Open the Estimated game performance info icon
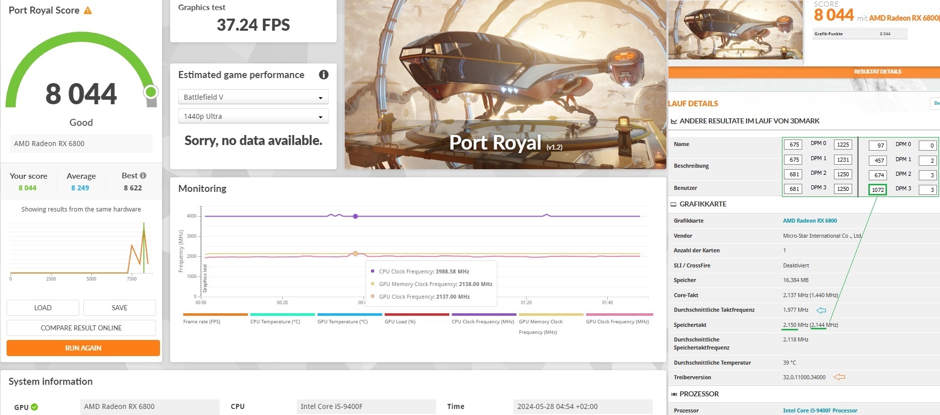940x415 pixels. pos(324,75)
